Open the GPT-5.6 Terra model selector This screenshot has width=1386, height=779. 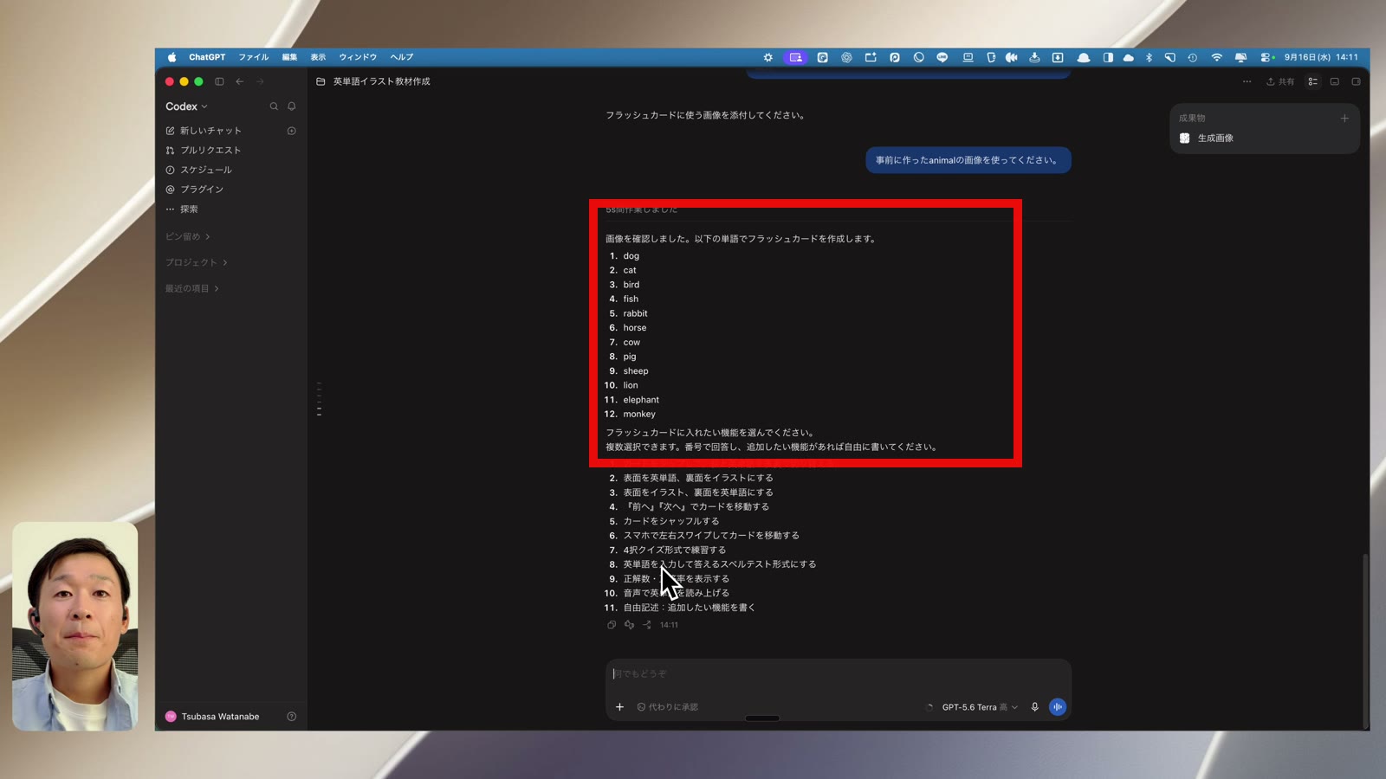980,707
